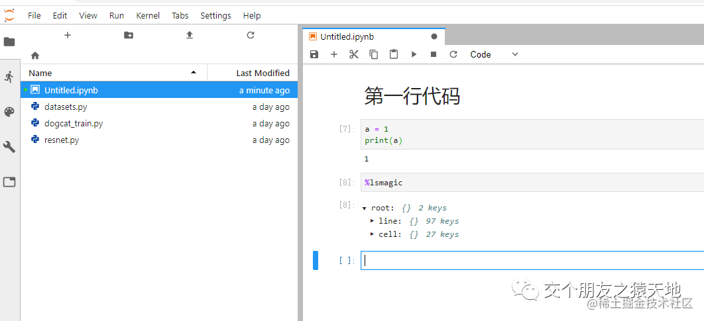The height and width of the screenshot is (321, 704).
Task: Click the New Launcher plus icon
Action: (x=68, y=35)
